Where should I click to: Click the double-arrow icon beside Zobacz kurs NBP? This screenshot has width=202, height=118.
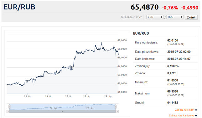196,110
